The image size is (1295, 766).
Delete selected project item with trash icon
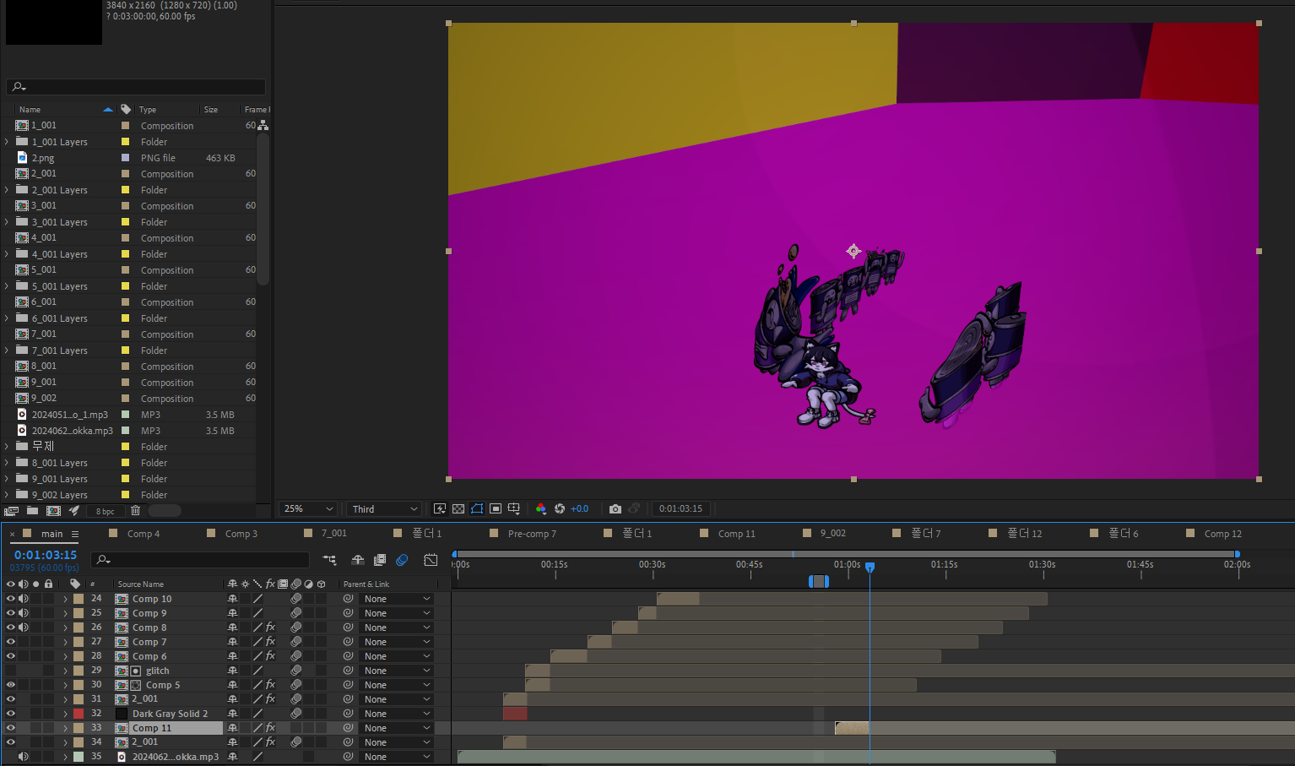coord(135,511)
